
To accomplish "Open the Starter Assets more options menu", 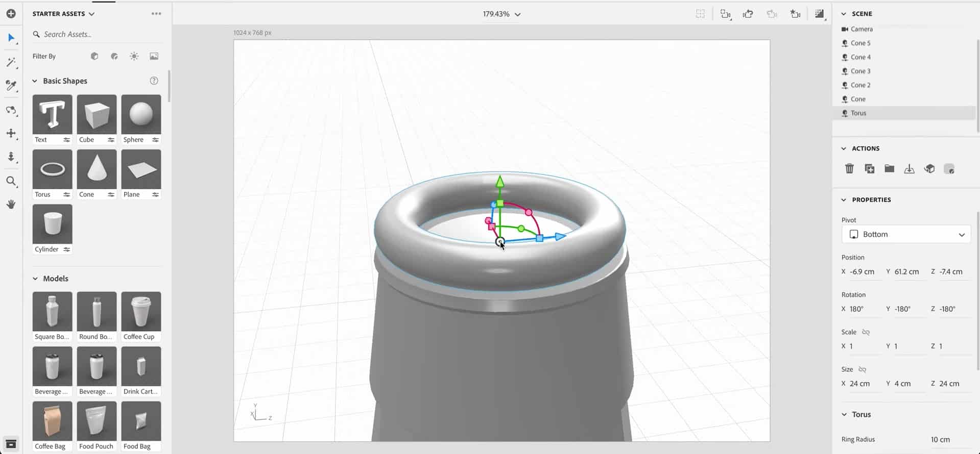I will [x=156, y=14].
